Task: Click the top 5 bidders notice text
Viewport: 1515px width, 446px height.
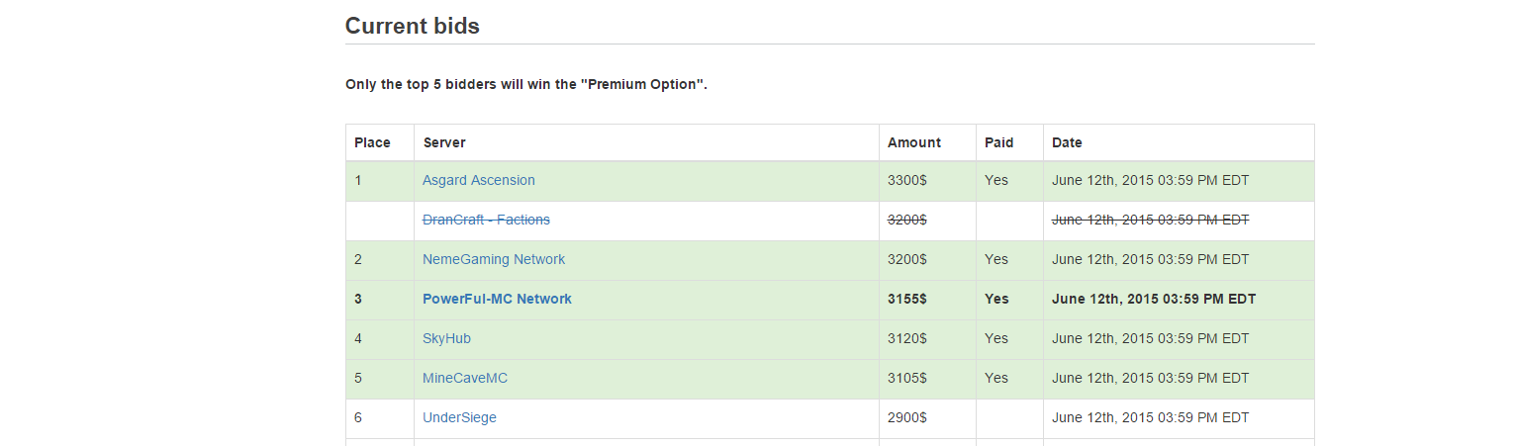Action: (x=526, y=84)
